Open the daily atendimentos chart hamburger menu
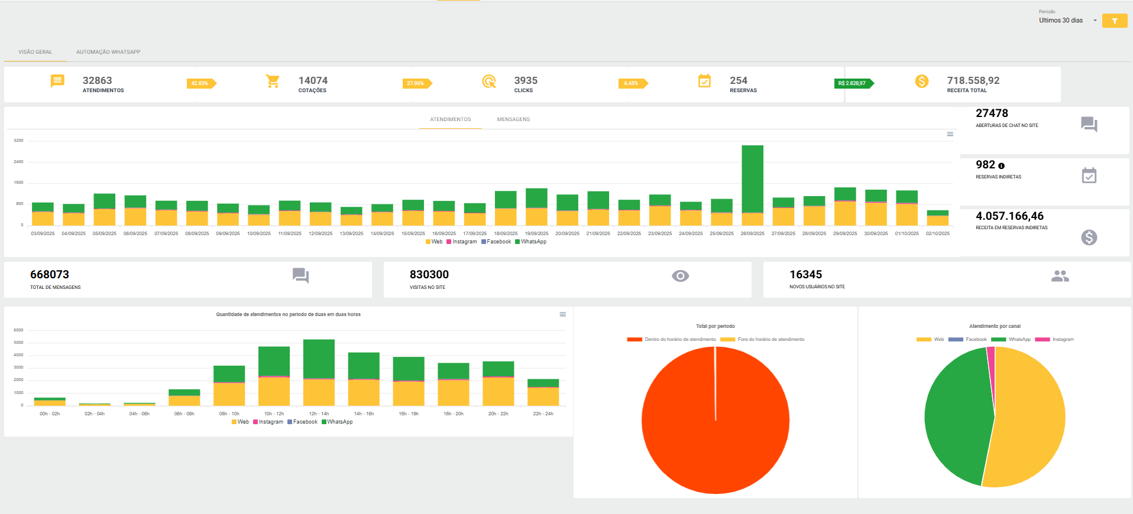1133x514 pixels. pos(950,134)
